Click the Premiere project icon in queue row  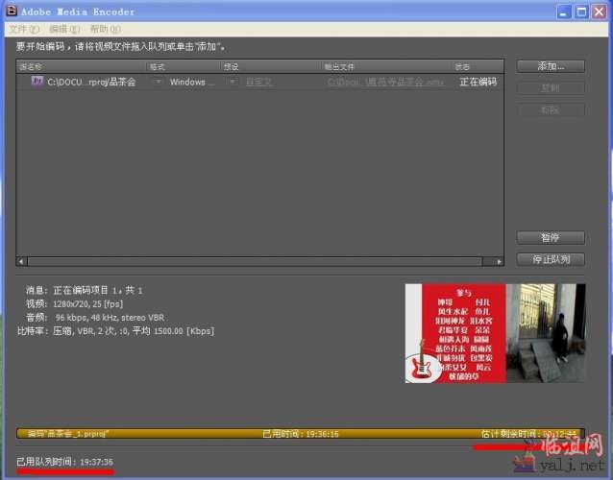point(37,83)
